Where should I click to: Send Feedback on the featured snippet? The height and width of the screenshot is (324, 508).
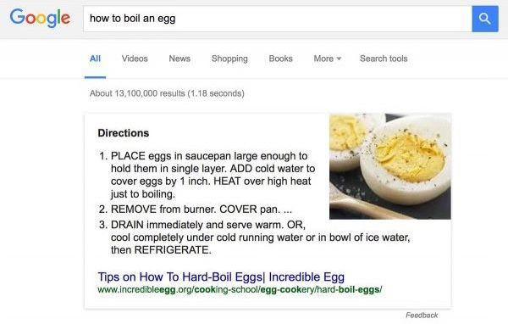click(422, 316)
